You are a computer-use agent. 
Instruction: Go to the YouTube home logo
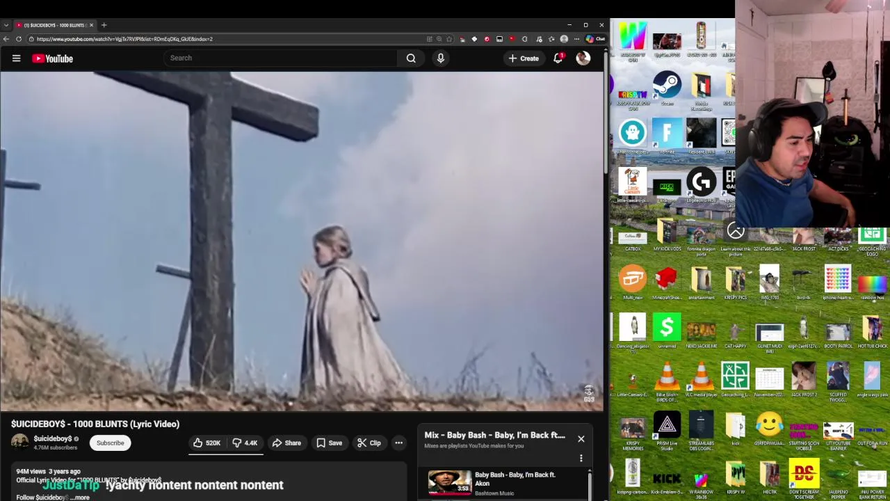coord(52,58)
